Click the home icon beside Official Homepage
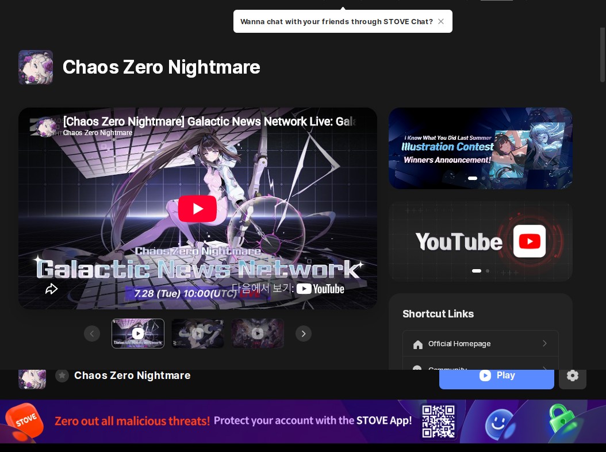The width and height of the screenshot is (606, 452). coord(418,344)
